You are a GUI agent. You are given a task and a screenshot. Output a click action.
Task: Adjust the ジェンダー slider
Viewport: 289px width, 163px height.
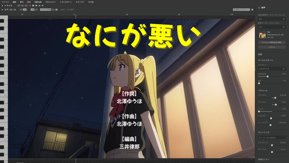[x=271, y=118]
